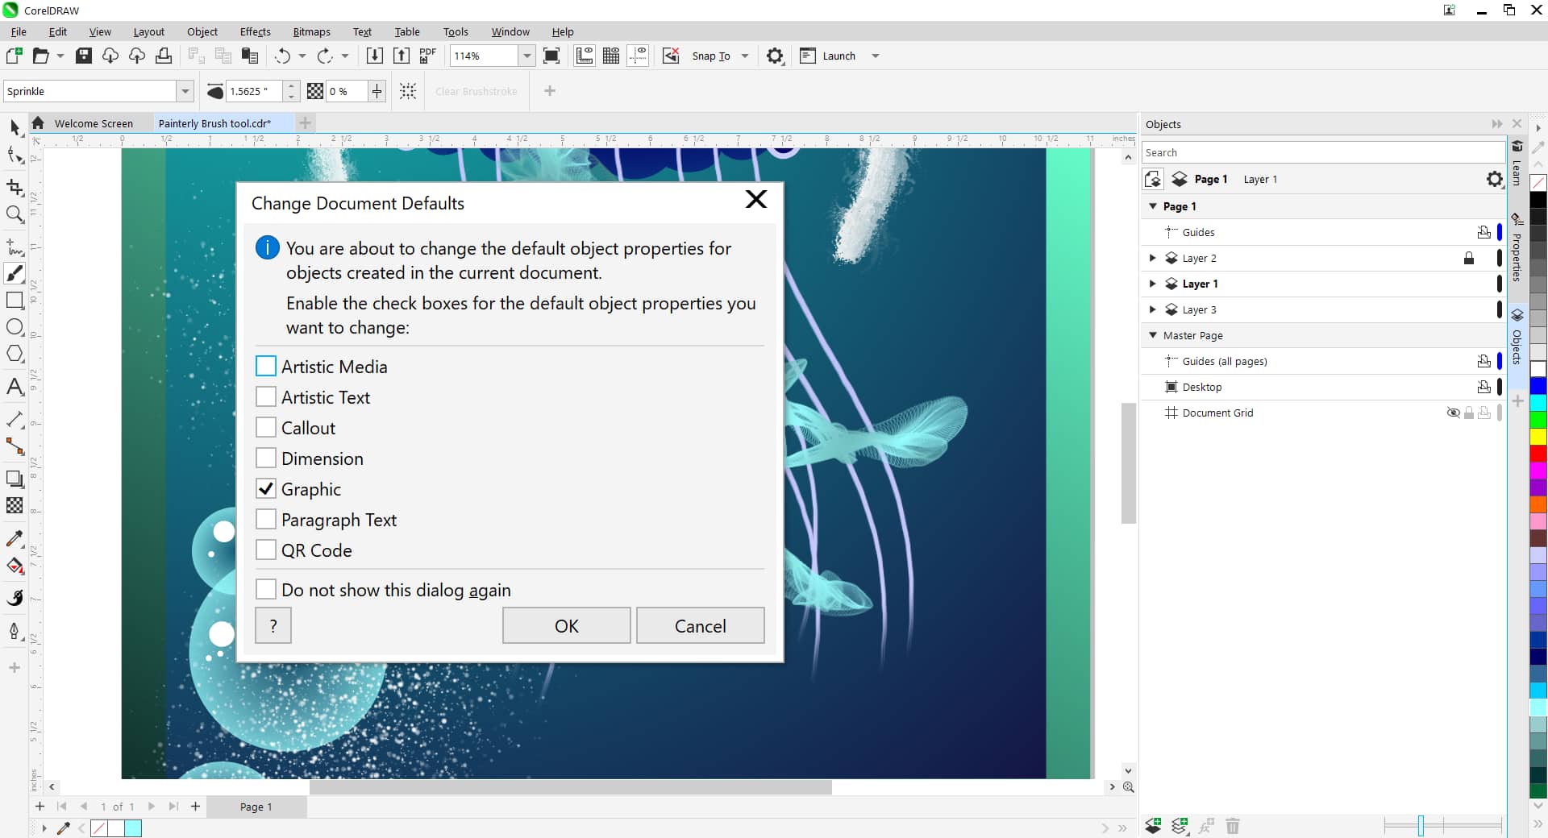Open the Bitmaps menu
Screen dimensions: 1548x838
point(311,31)
